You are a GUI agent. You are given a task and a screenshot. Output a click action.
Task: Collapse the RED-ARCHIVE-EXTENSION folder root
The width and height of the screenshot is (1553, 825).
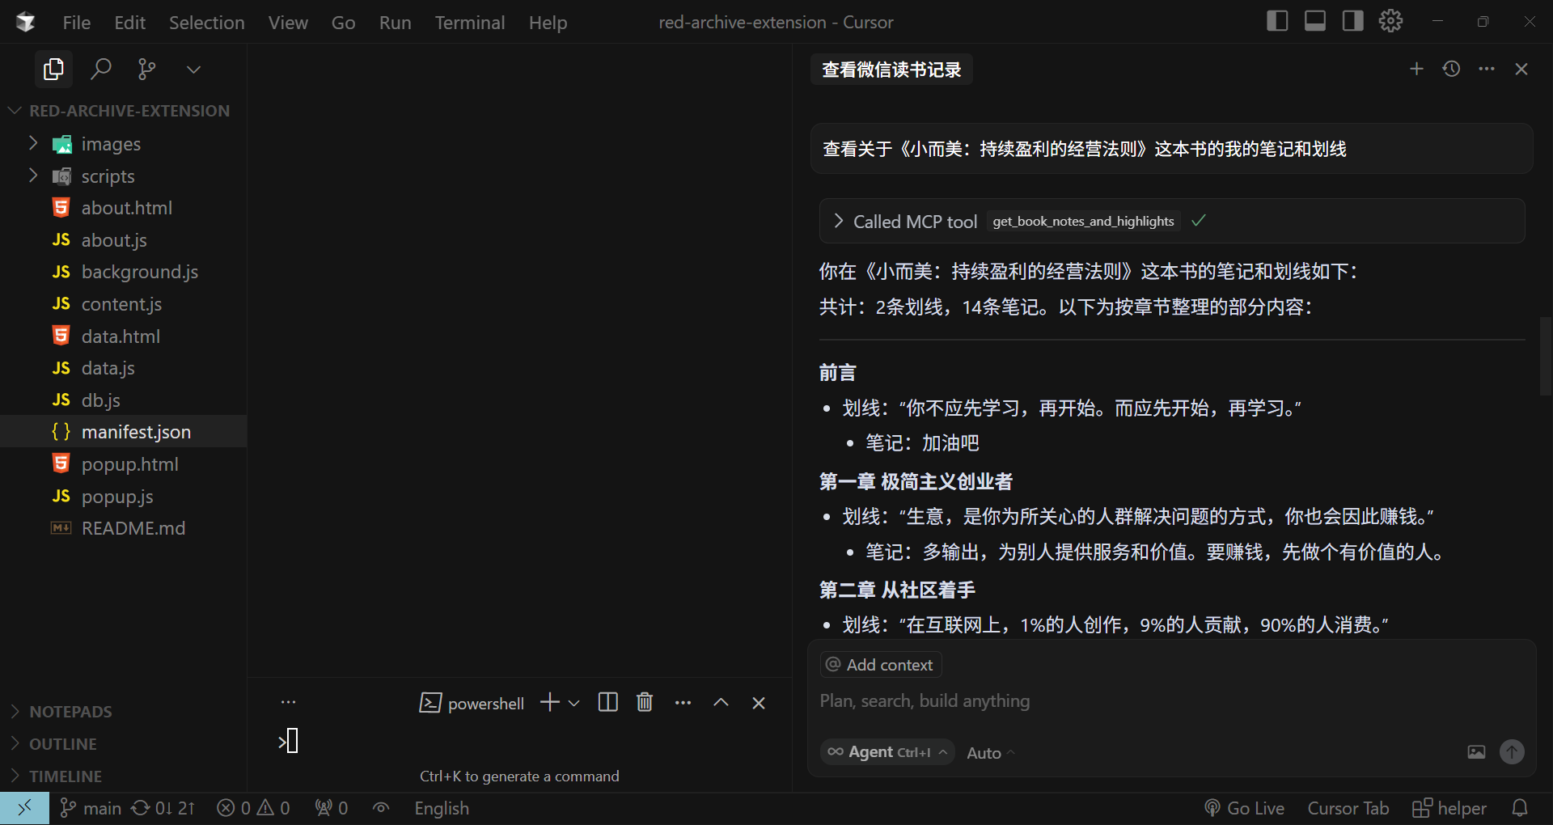(x=123, y=111)
